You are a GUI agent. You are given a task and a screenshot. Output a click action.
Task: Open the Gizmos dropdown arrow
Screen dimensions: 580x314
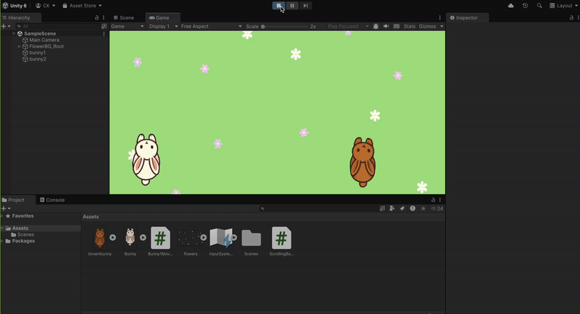click(x=442, y=26)
